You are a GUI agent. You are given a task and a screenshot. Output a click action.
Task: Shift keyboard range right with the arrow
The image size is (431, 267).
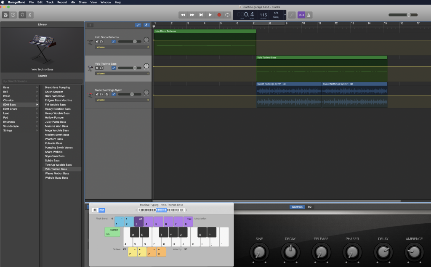point(186,210)
